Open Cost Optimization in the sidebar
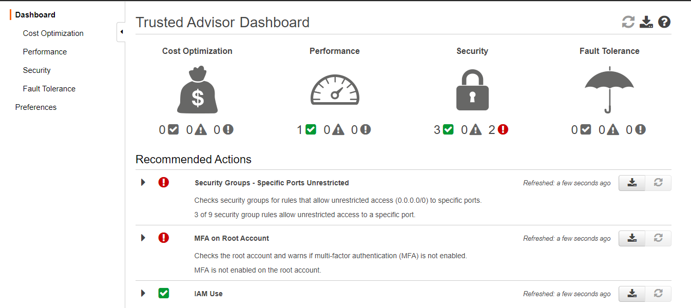Screen dimensions: 691x308 click(x=53, y=33)
